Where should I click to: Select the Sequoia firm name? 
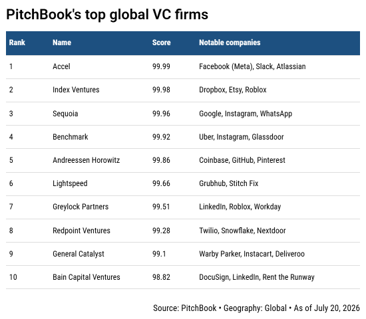tap(65, 114)
